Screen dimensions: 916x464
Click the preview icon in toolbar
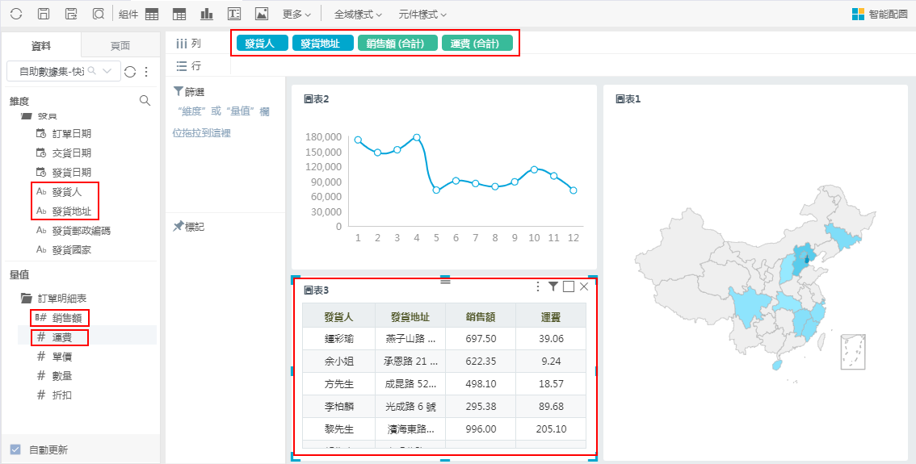pos(98,14)
